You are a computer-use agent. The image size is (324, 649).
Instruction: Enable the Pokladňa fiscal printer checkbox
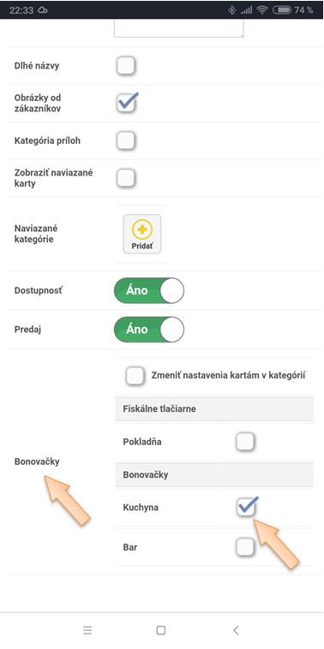[x=245, y=442]
